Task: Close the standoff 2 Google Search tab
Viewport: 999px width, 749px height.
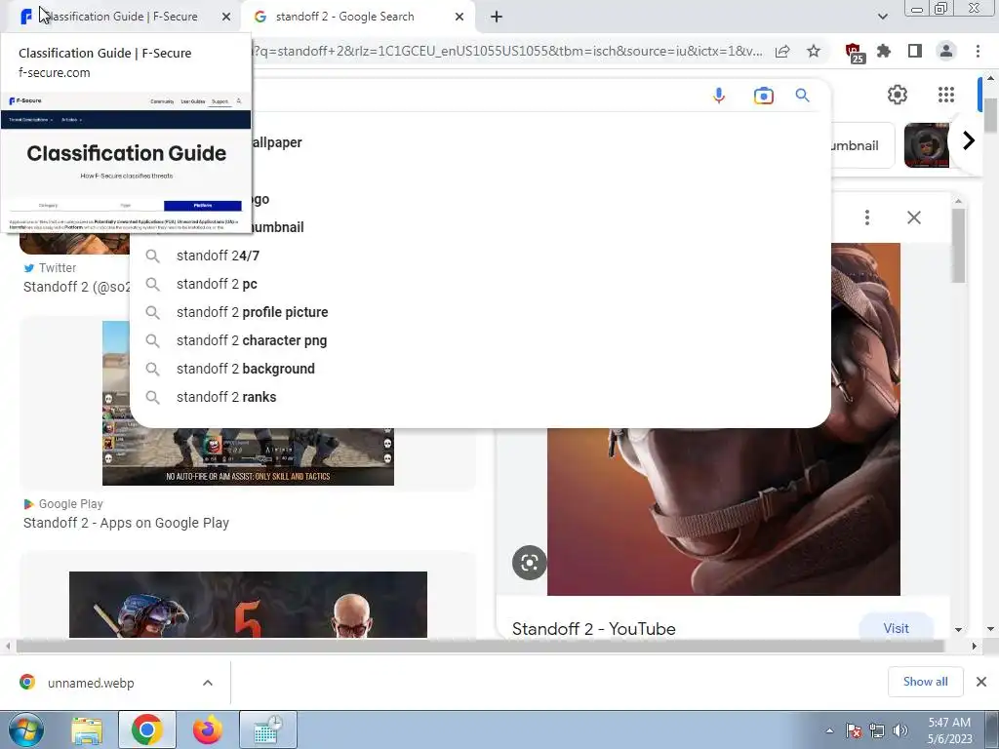Action: pyautogui.click(x=460, y=17)
